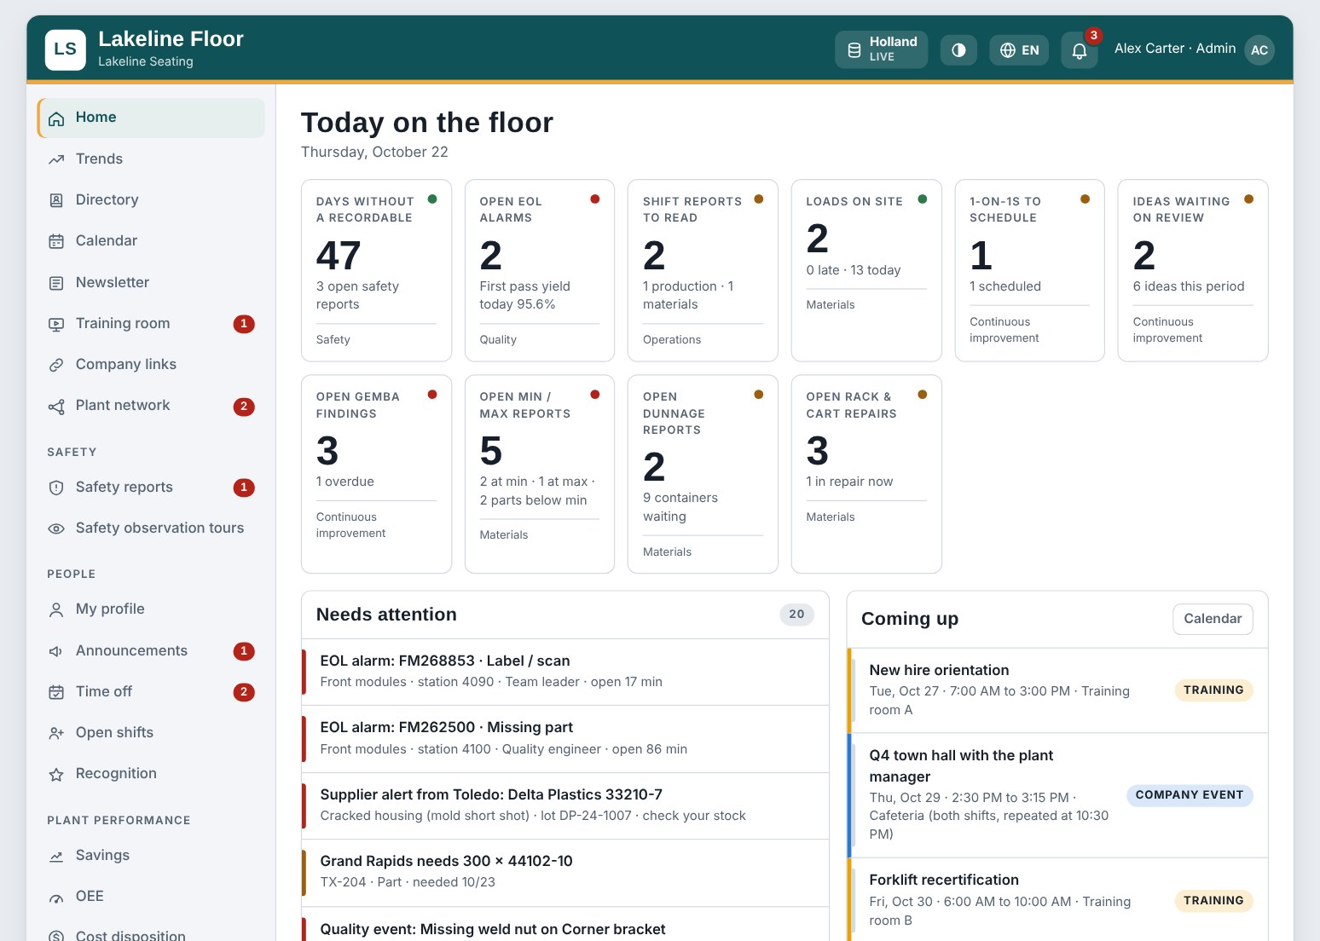
Task: Open the New hire orientation event
Action: click(x=1057, y=690)
